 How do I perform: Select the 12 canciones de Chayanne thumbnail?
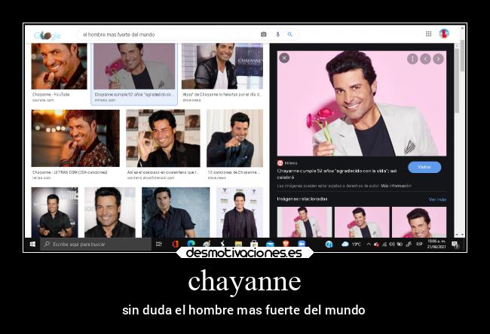pyautogui.click(x=234, y=138)
